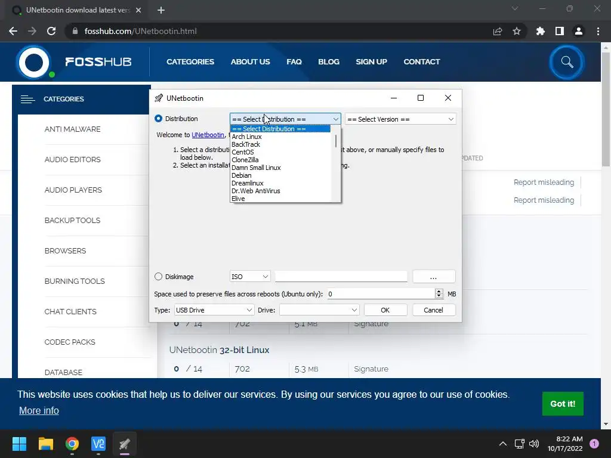Open the Drive selection dropdown
This screenshot has height=458, width=611.
click(x=319, y=310)
